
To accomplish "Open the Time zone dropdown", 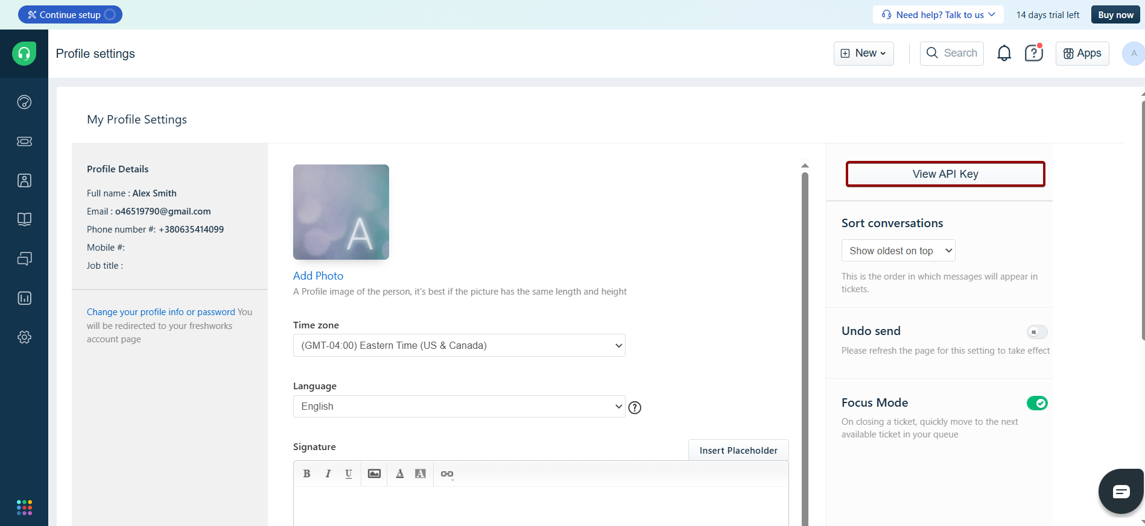I will [458, 345].
